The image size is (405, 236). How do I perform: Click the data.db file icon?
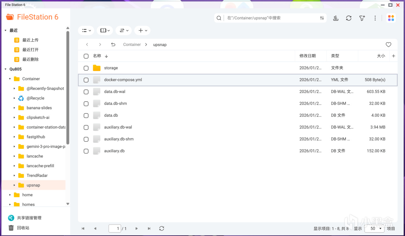click(x=97, y=115)
